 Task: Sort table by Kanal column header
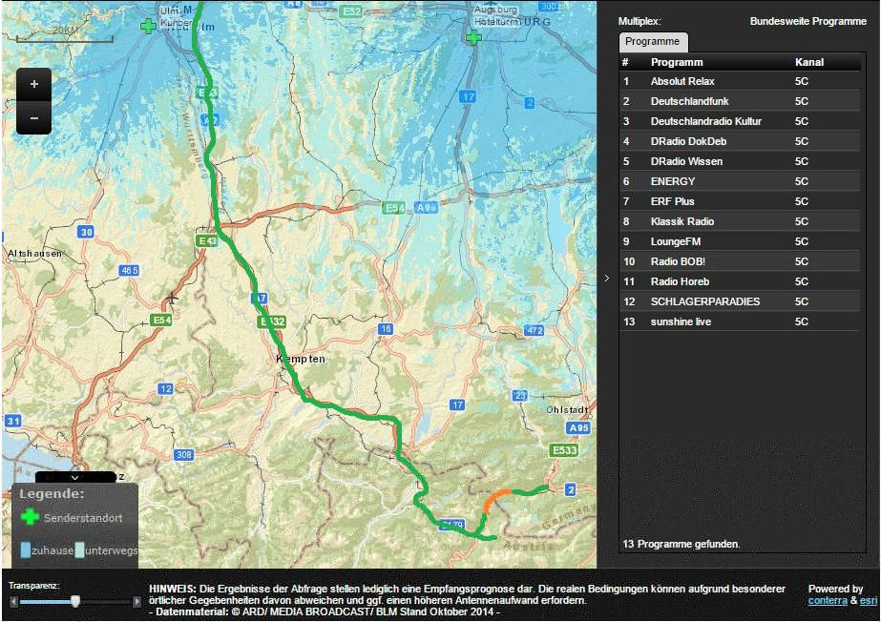coord(808,62)
